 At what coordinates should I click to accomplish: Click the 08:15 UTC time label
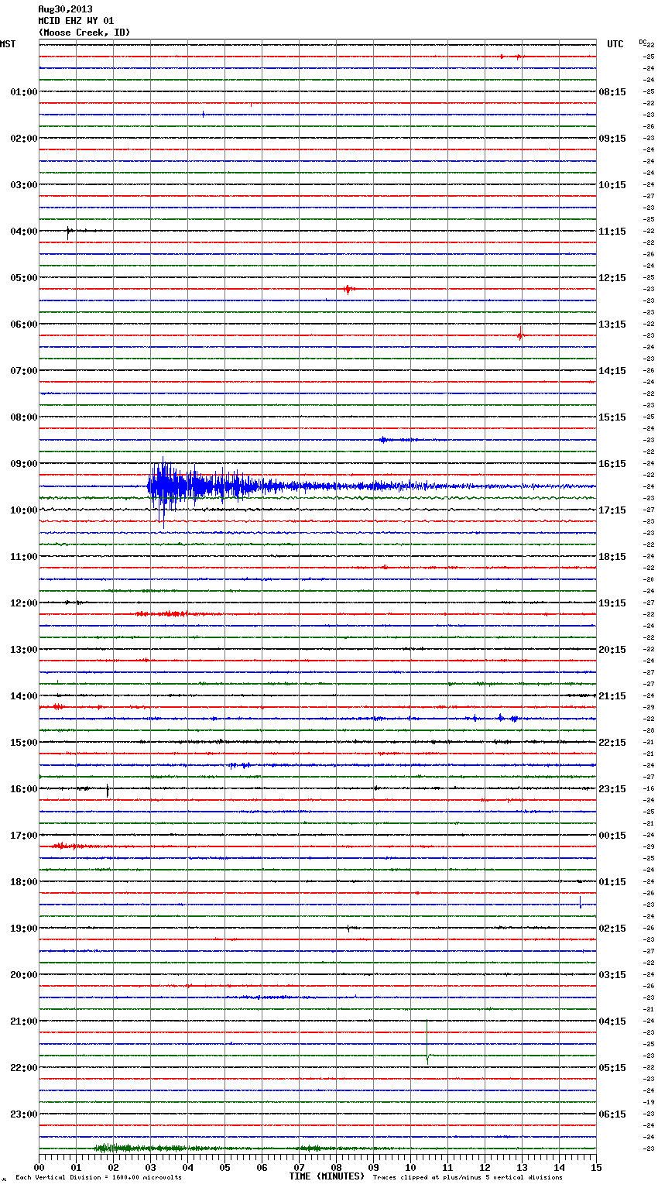click(612, 92)
